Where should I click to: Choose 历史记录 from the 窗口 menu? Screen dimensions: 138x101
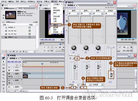click(x=56, y=16)
